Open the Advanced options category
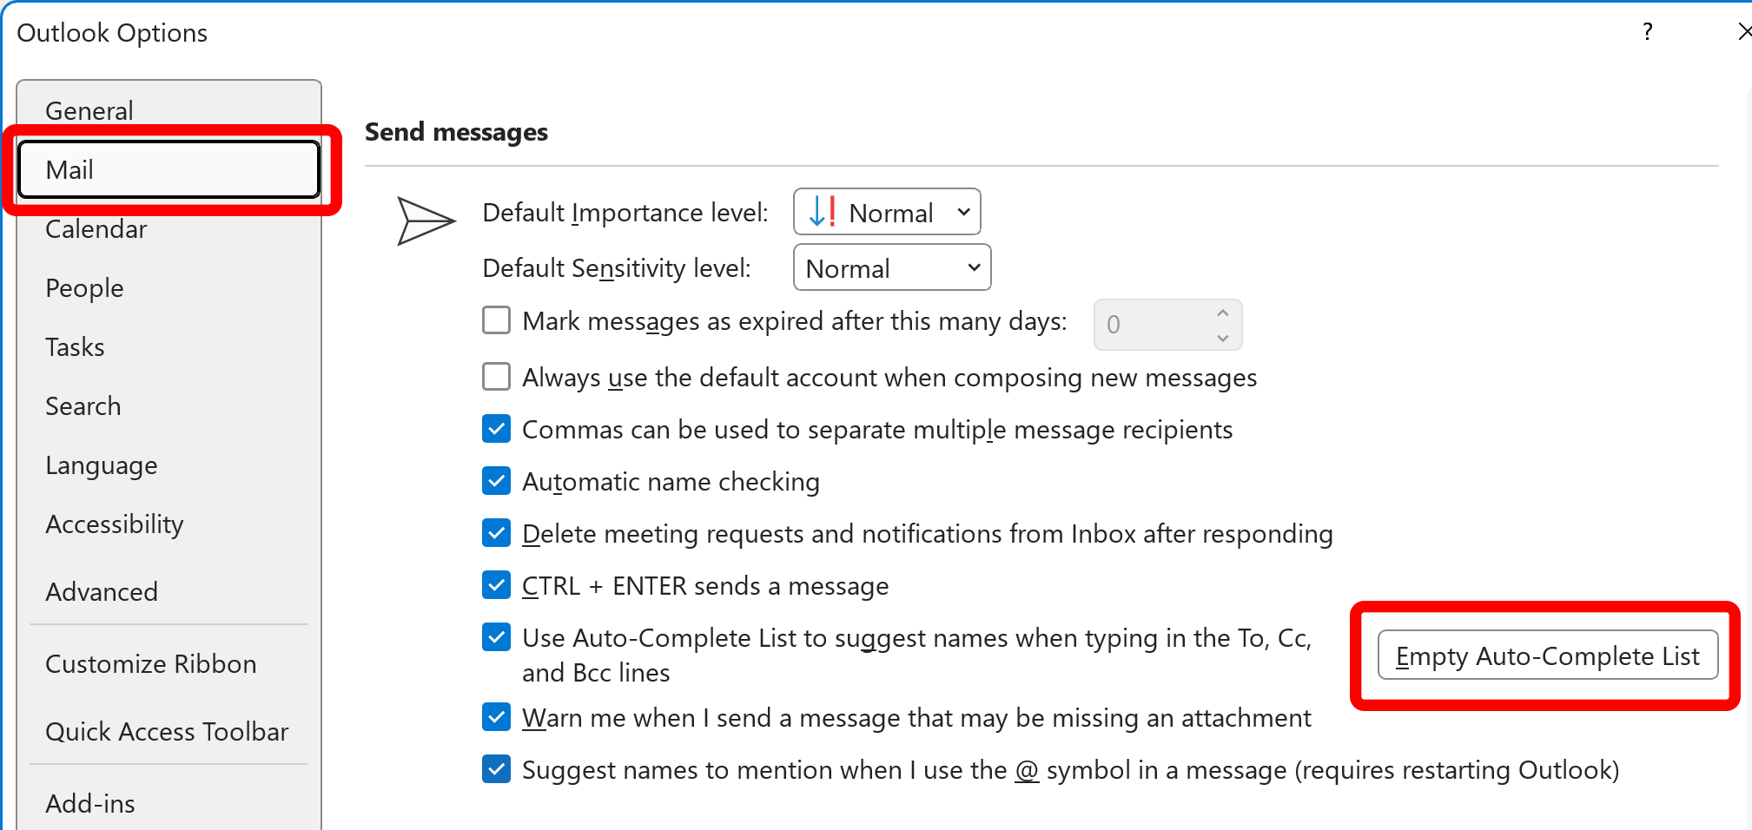Image resolution: width=1752 pixels, height=830 pixels. click(x=169, y=592)
